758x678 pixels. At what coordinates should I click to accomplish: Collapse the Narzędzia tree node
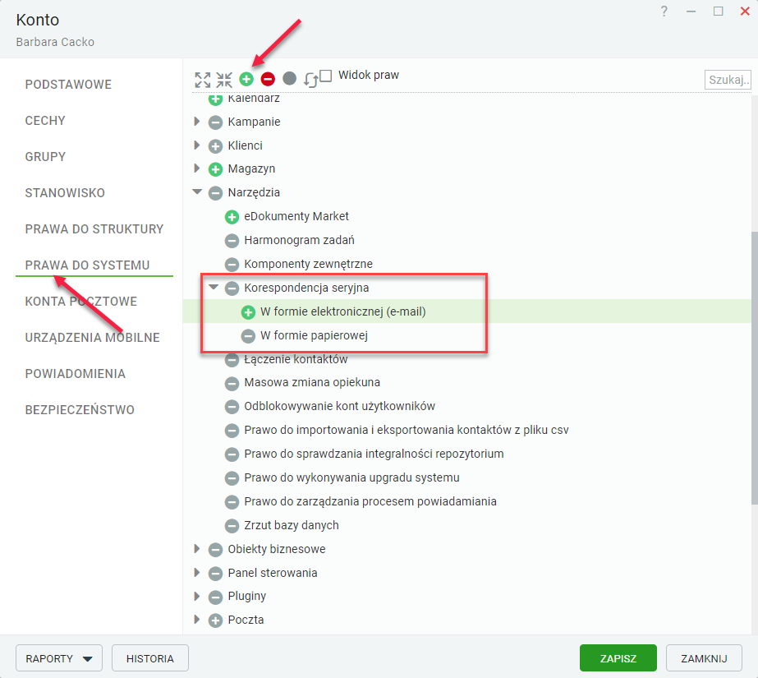coord(197,191)
